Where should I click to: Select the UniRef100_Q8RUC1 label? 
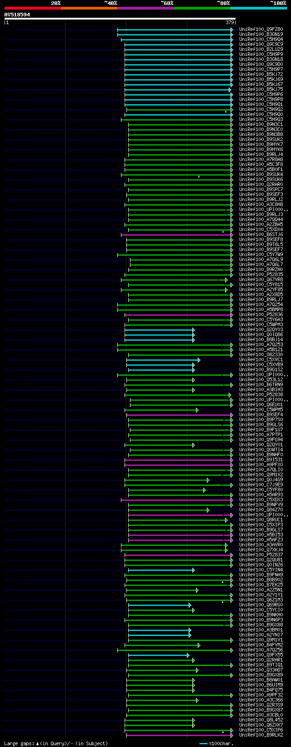pos(261,520)
